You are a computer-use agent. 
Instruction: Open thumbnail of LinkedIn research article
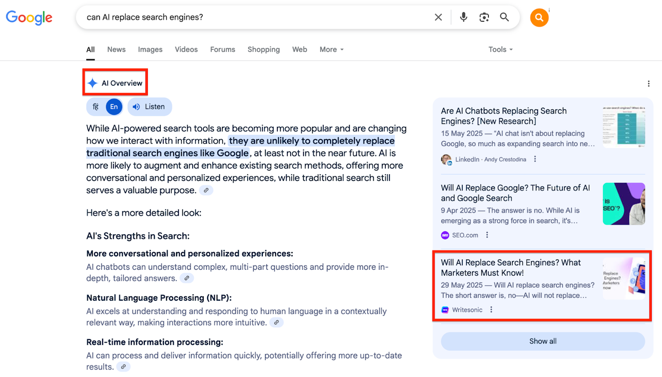click(624, 127)
